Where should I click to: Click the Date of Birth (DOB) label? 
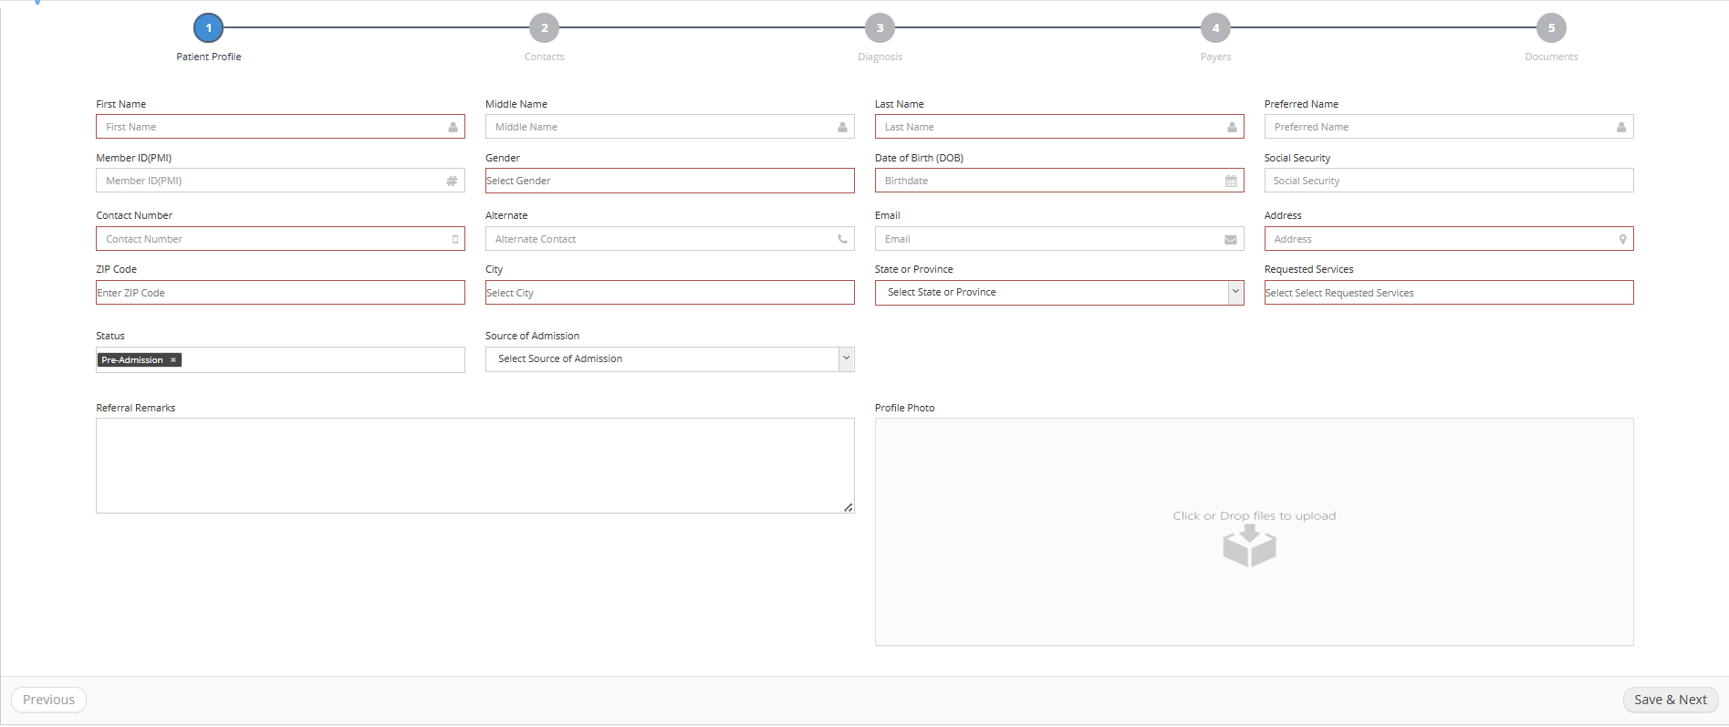pos(919,158)
